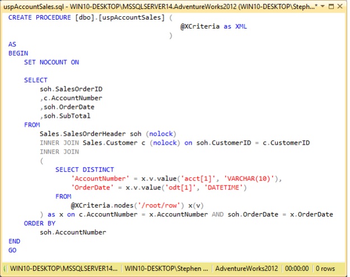350x277 pixels.
Task: Click the connection status icon in status bar
Action: click(4, 268)
